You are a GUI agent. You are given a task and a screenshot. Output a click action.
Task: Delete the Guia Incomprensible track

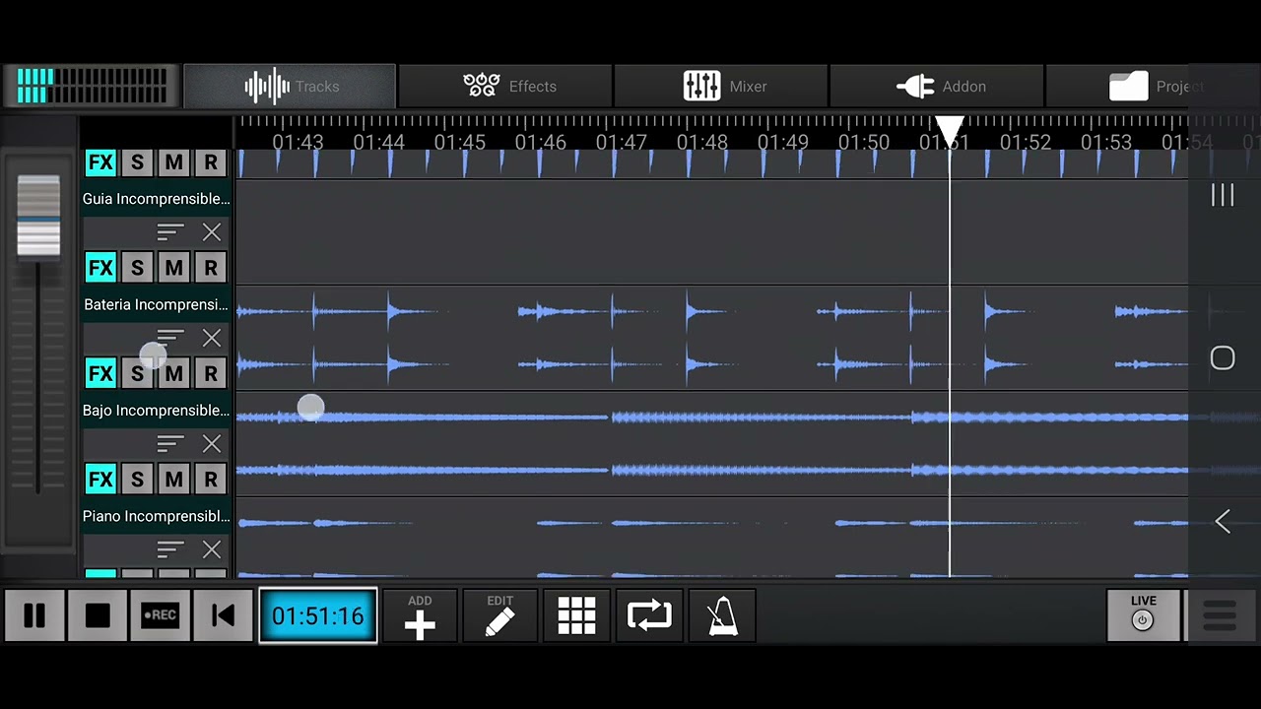(212, 232)
